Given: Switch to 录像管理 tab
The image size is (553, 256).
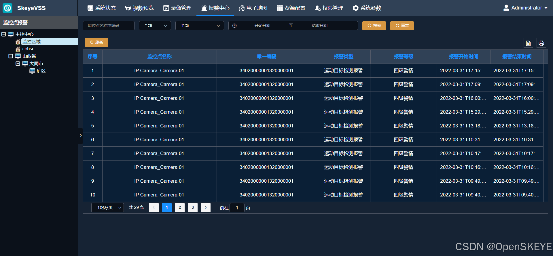Looking at the screenshot, I should pos(177,8).
